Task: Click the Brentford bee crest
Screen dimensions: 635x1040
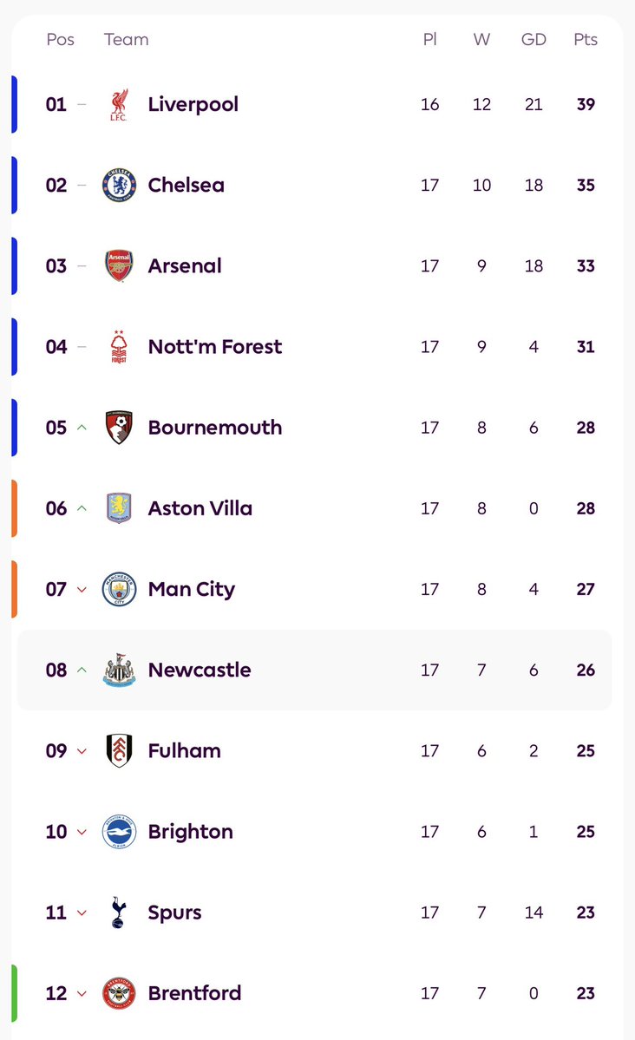Action: click(119, 993)
